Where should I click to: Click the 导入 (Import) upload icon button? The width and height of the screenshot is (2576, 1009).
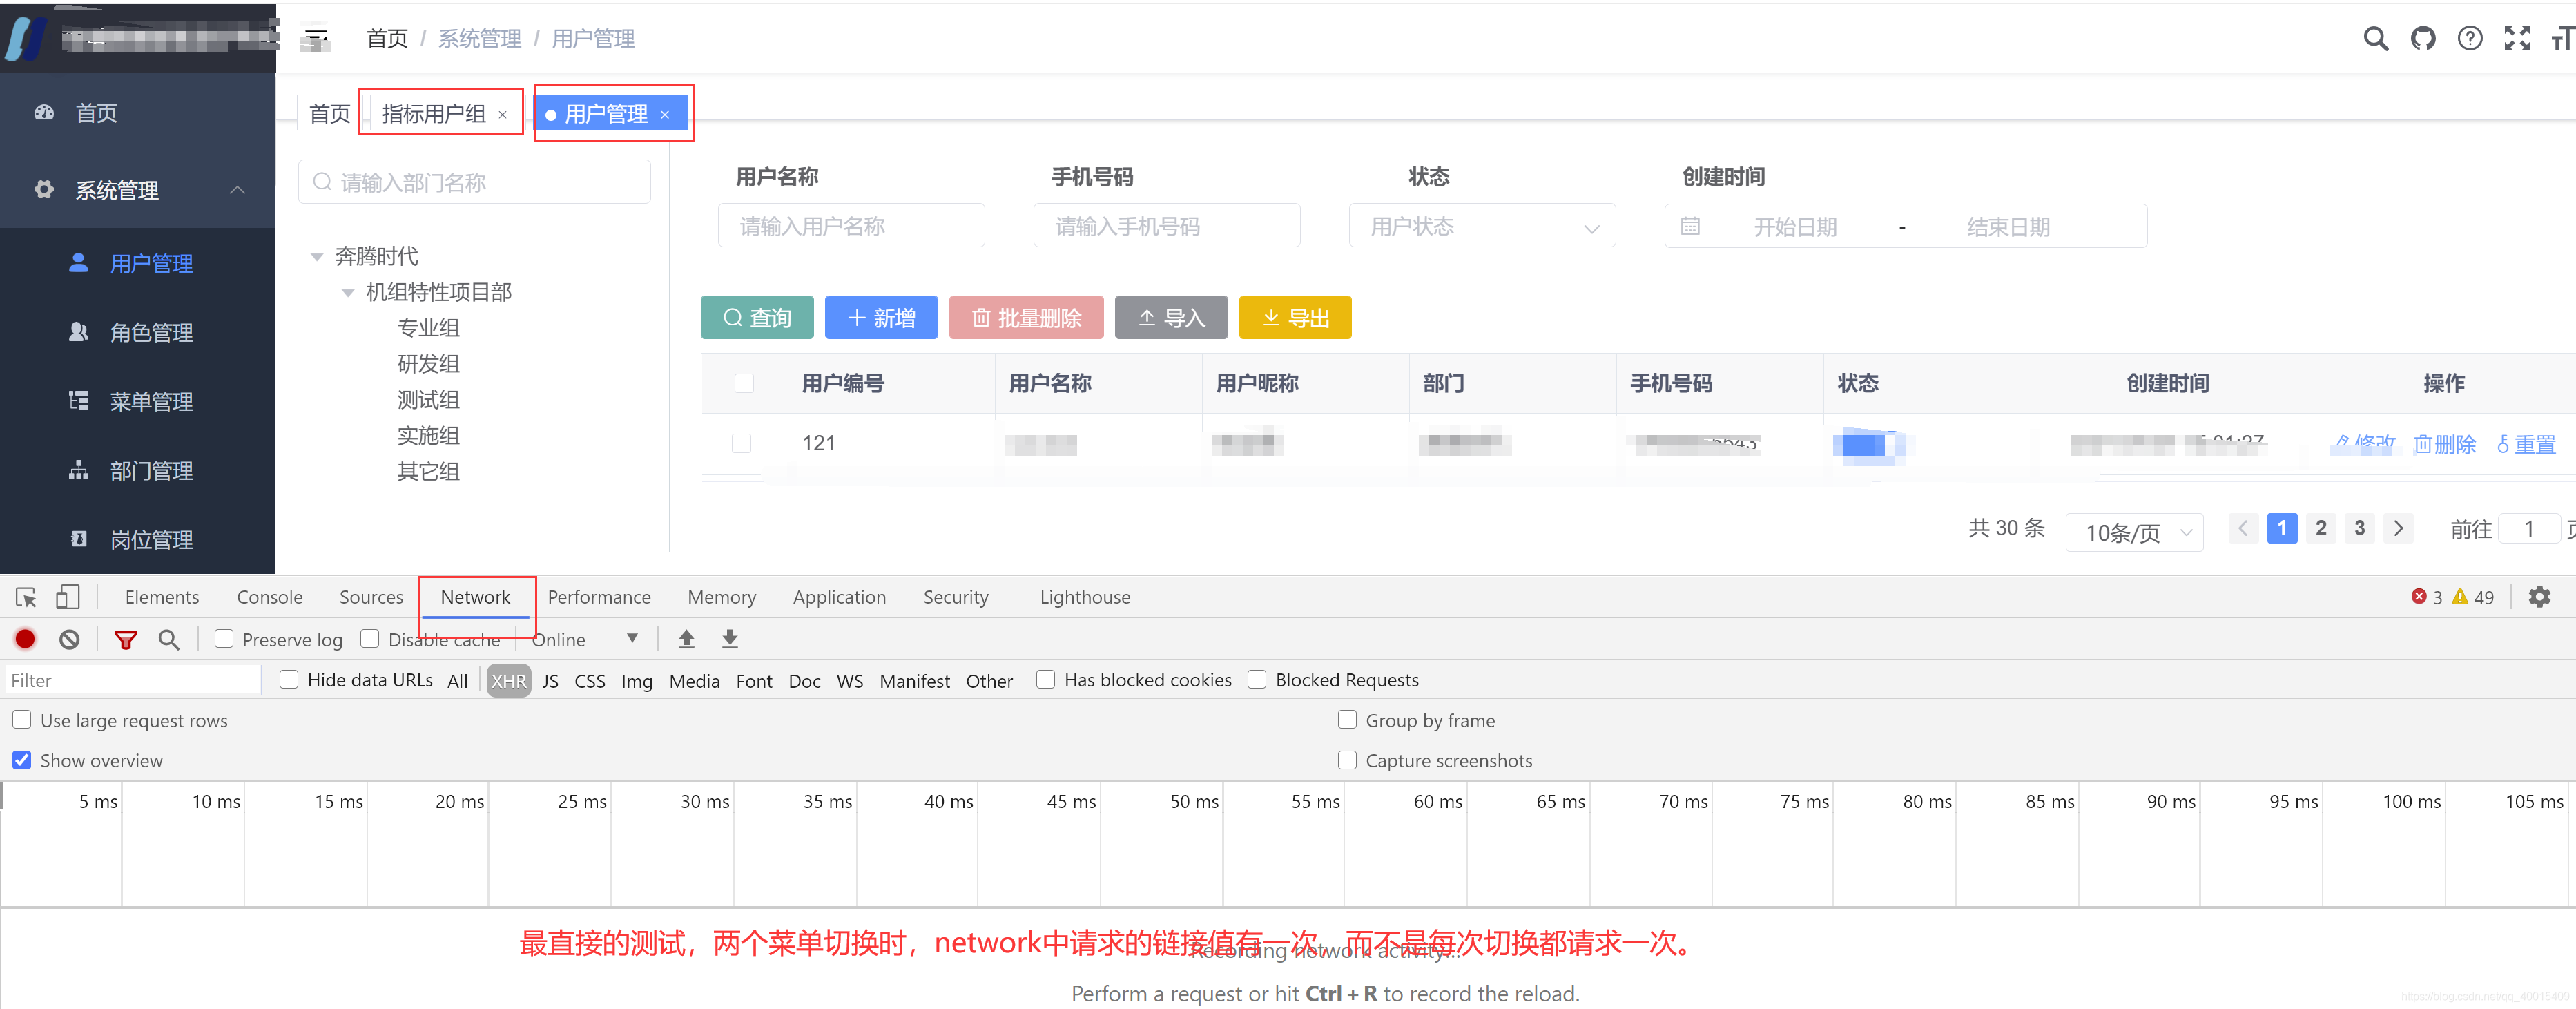[x=1172, y=317]
